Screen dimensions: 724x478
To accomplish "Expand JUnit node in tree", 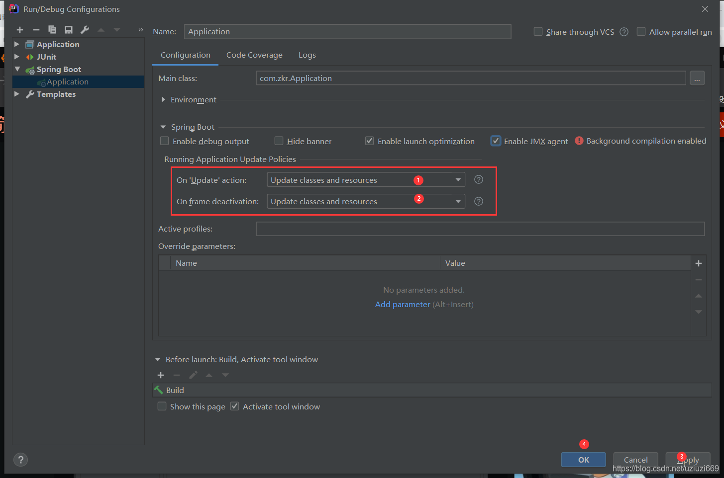I will click(17, 57).
